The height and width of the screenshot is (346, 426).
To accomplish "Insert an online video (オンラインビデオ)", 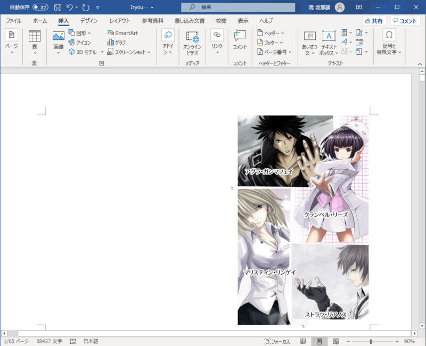I will pos(192,43).
